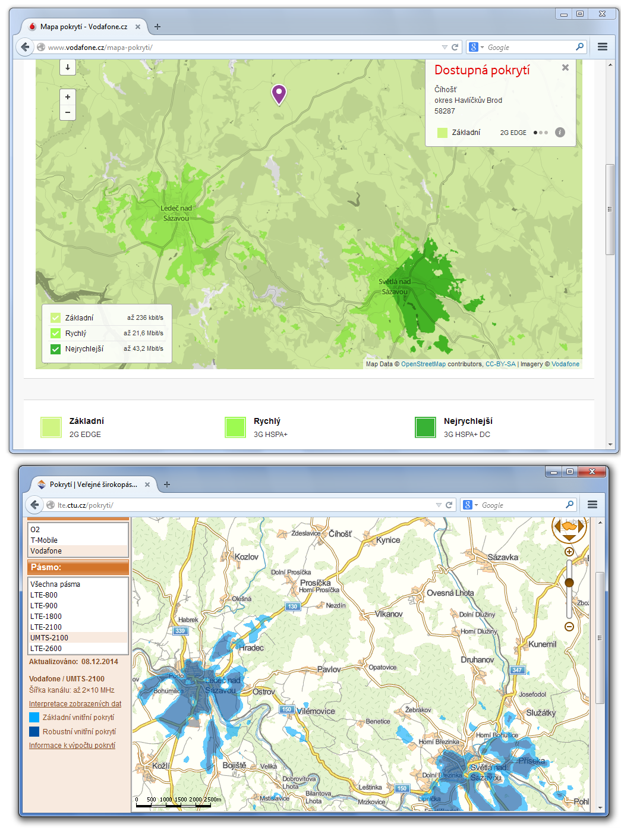Toggle the Základní coverage checkbox

(x=55, y=318)
